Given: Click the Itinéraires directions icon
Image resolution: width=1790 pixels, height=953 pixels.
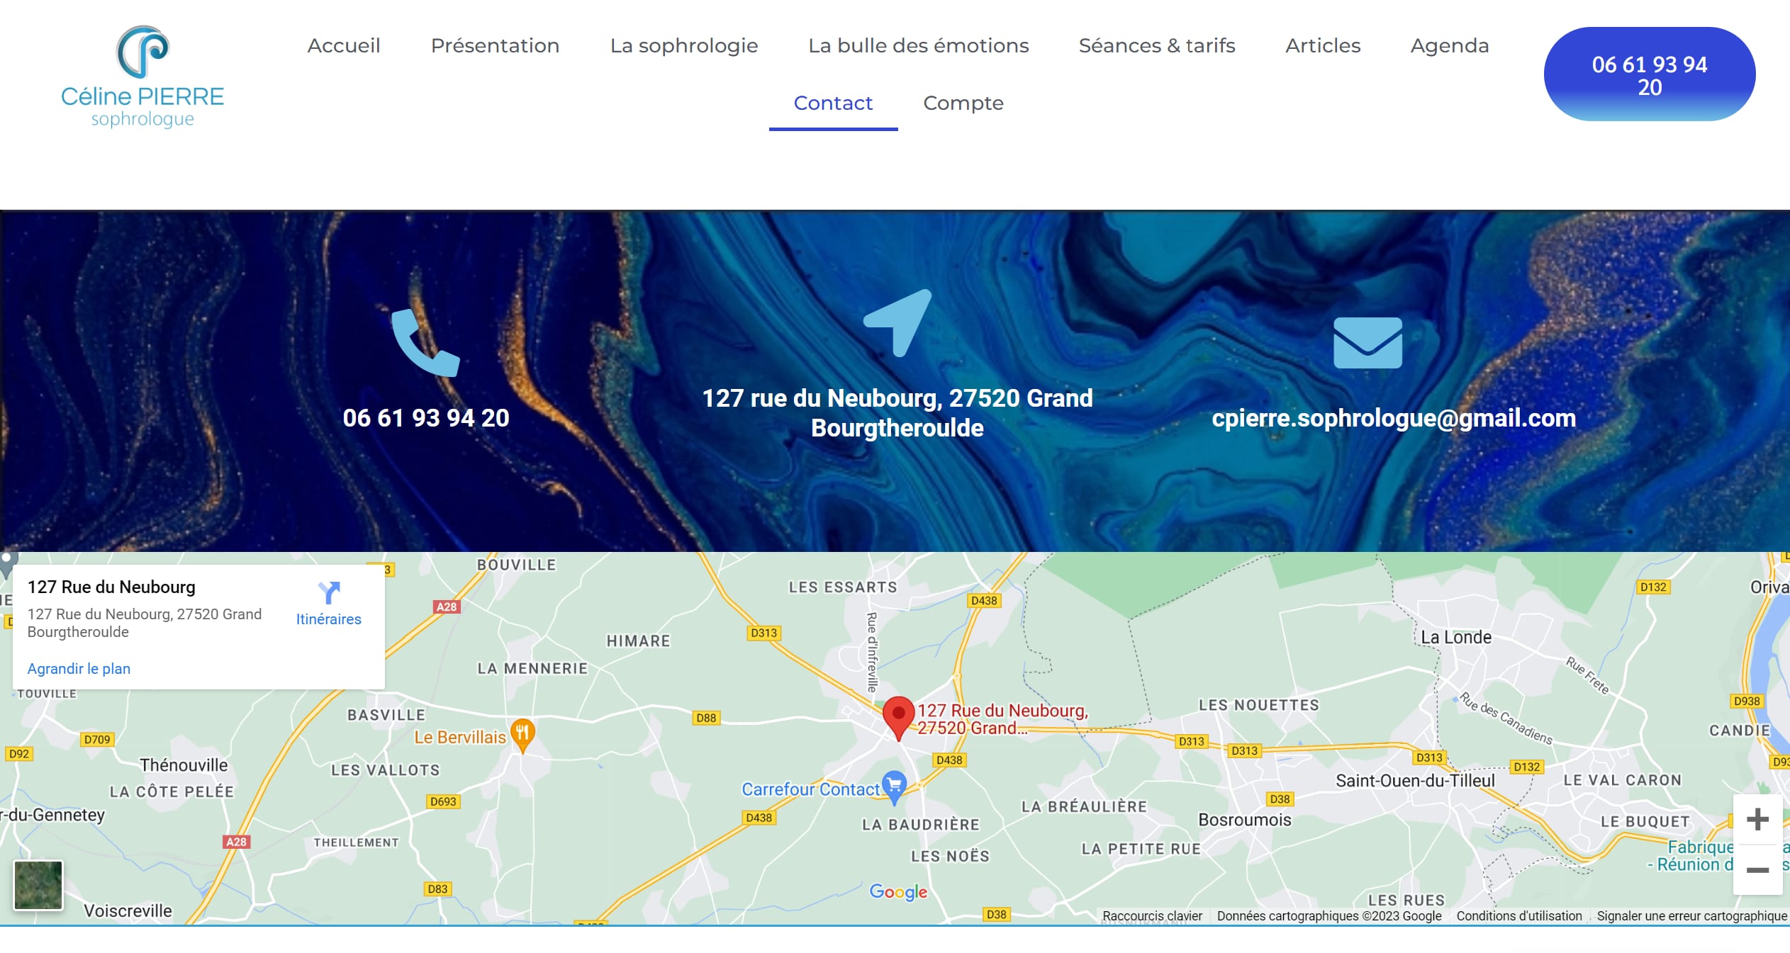Looking at the screenshot, I should click(329, 592).
